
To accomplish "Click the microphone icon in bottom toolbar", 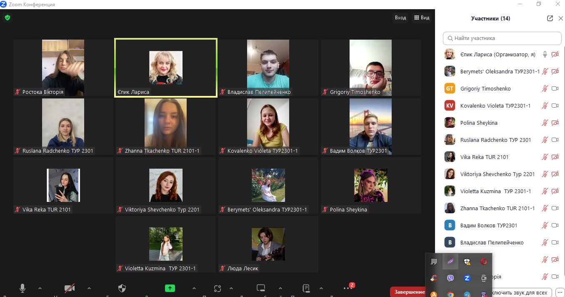I will tap(22, 288).
